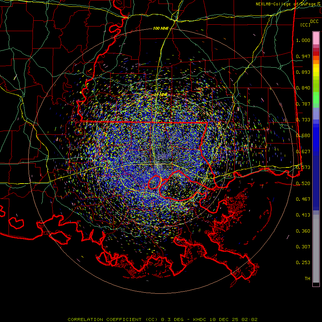Screen dimensions: 322x322
Task: Select the 0.947 scale value
Action: pyautogui.click(x=303, y=56)
